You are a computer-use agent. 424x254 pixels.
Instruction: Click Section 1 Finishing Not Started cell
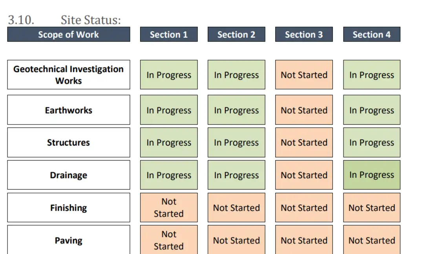tap(169, 208)
